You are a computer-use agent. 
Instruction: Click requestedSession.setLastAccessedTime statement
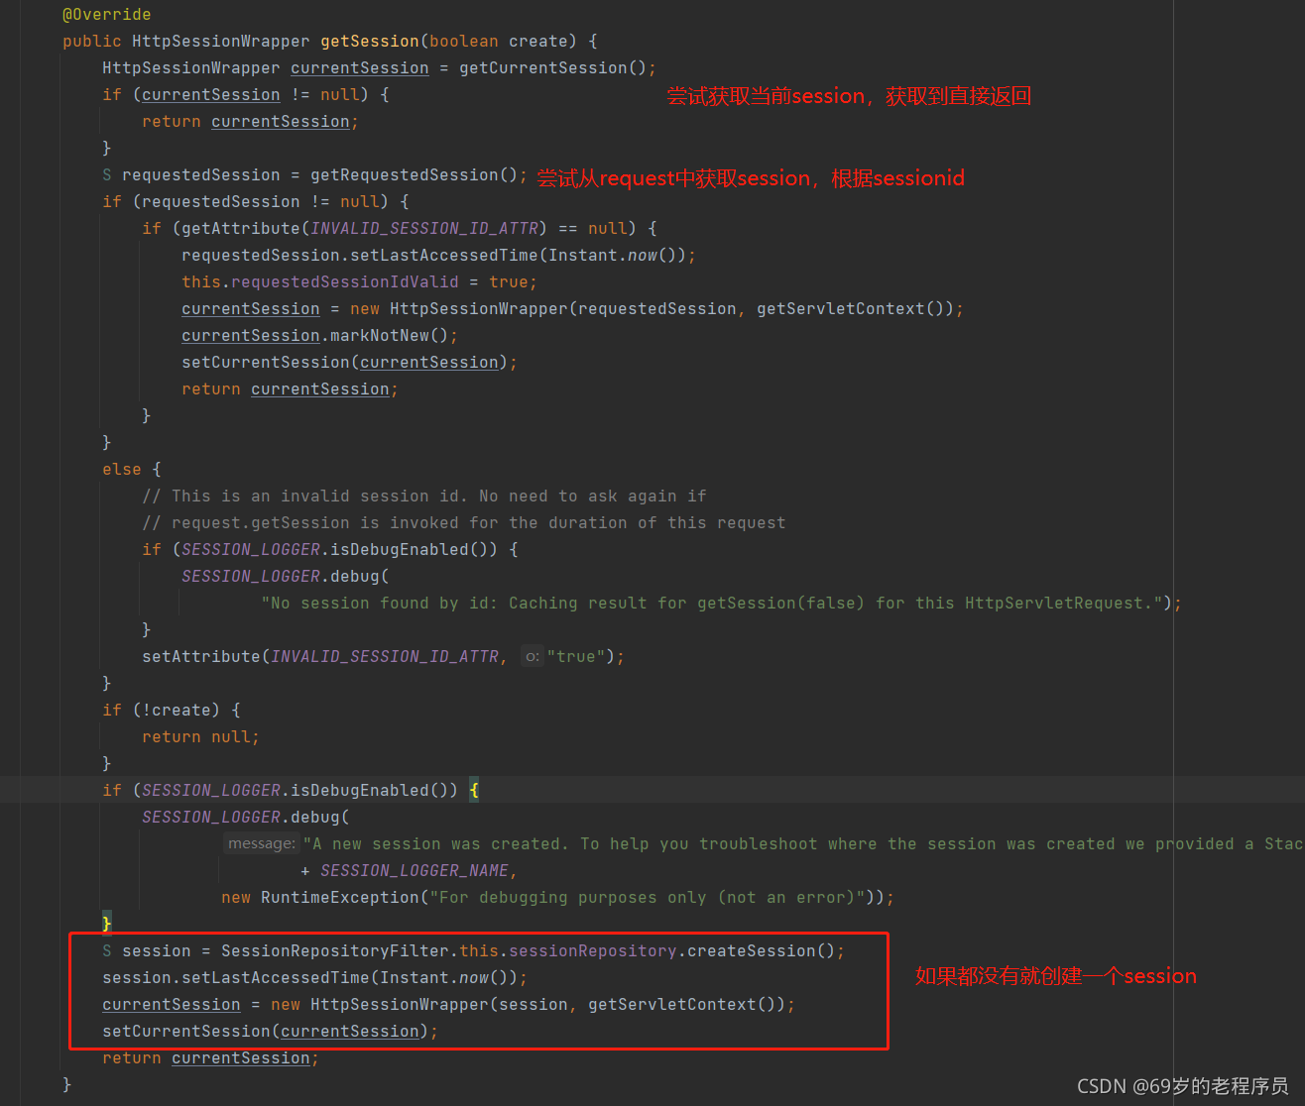439,255
